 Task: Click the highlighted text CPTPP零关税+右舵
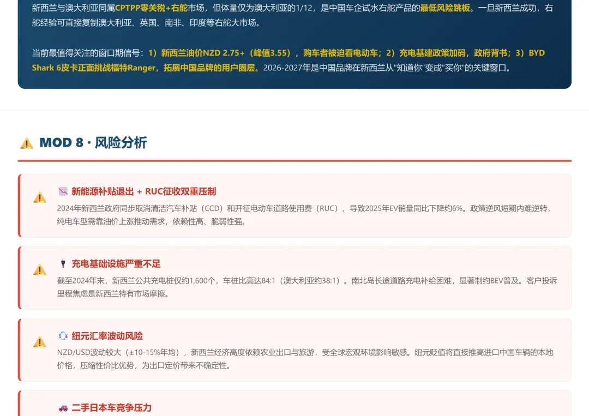152,8
